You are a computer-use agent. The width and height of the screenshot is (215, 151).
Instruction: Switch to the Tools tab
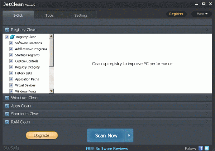pos(49,15)
